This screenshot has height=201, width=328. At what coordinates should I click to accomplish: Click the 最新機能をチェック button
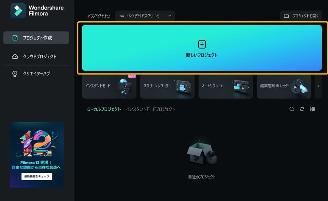(37, 176)
